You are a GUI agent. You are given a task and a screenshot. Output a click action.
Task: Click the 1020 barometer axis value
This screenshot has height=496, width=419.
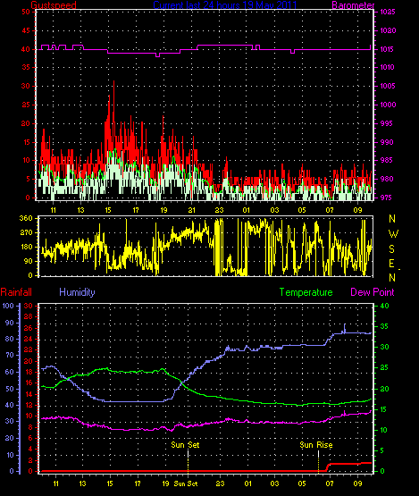388,30
